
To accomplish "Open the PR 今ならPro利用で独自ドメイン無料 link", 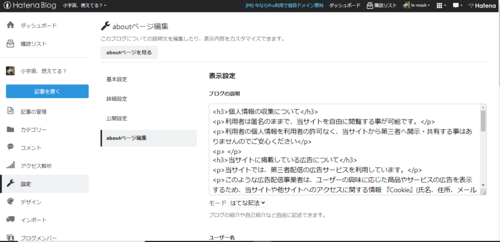I will pyautogui.click(x=284, y=5).
